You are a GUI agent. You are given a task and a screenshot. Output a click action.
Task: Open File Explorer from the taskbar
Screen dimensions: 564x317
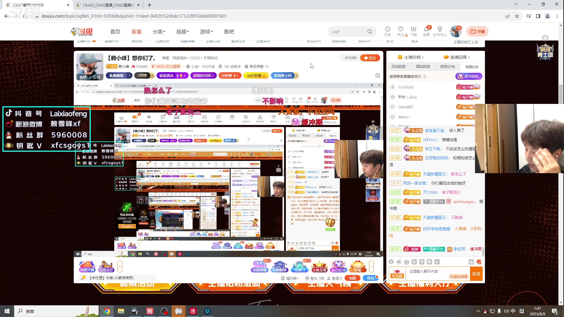(x=121, y=311)
